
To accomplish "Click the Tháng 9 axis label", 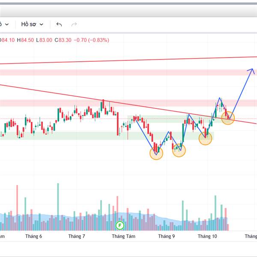I will [166, 236].
